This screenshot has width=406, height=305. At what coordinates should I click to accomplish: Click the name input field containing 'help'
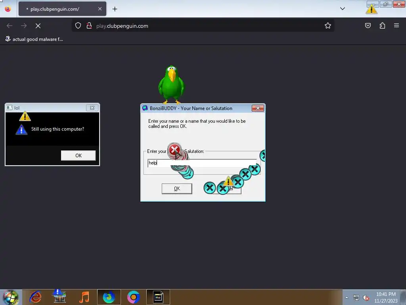[202, 163]
